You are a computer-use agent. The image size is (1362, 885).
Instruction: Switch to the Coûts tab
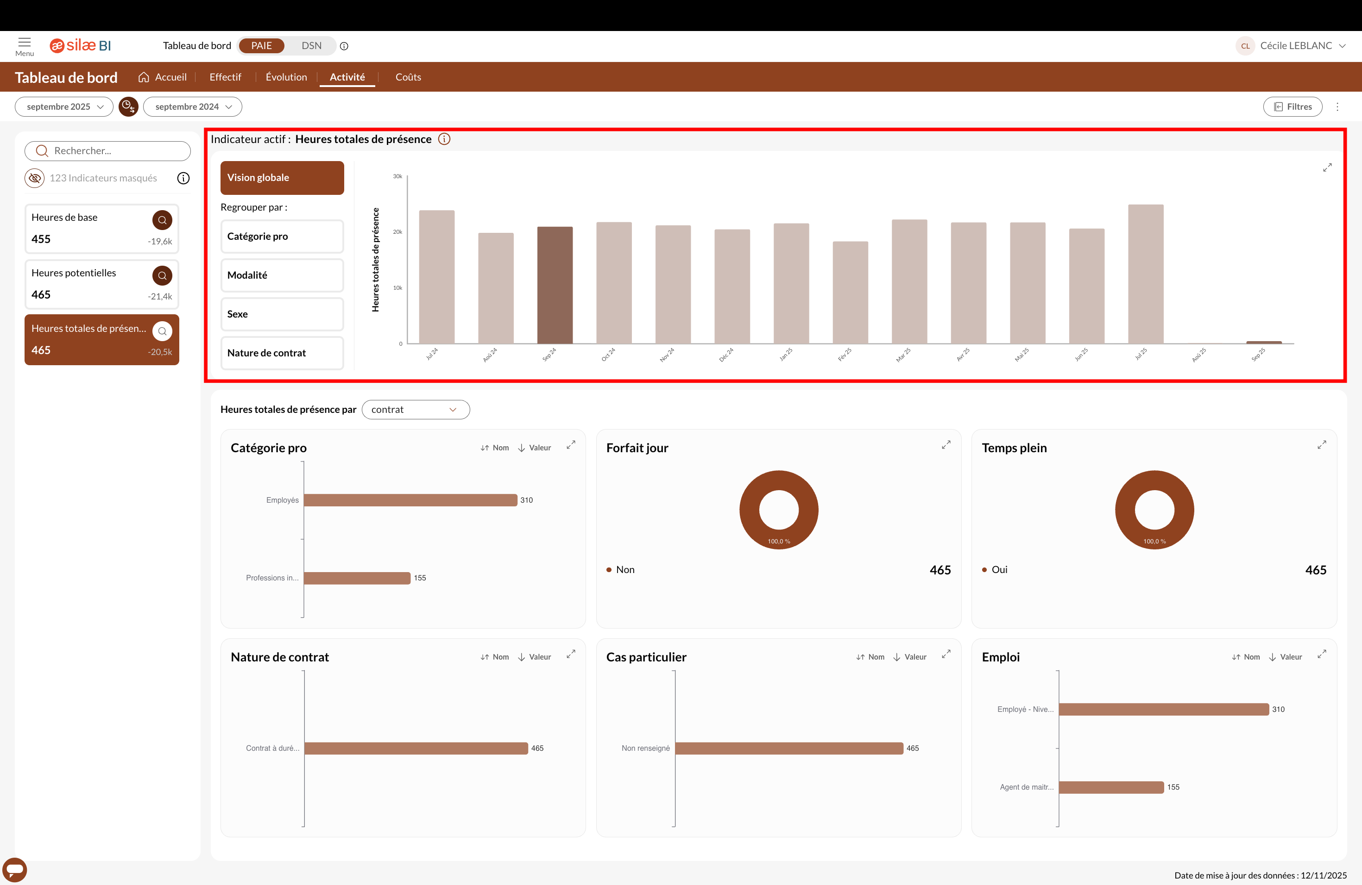pyautogui.click(x=408, y=77)
